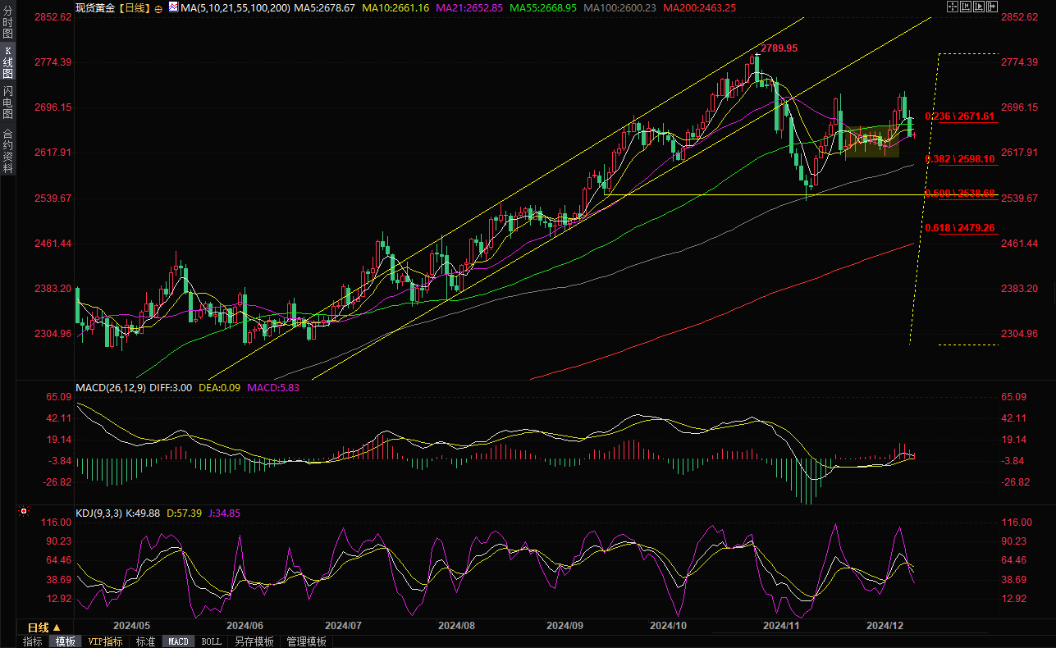Click the 116.00 KDJ scale value at right
Viewport: 1056px width, 648px height.
click(1016, 522)
